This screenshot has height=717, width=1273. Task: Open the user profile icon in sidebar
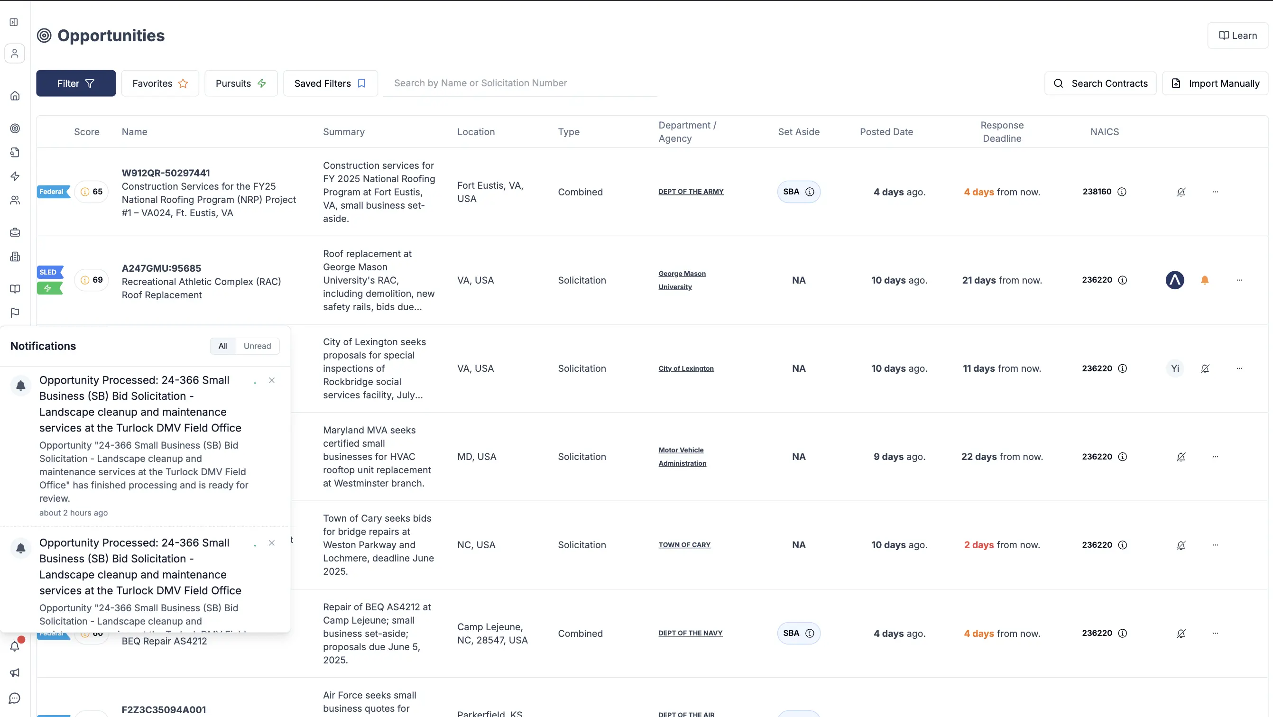[x=15, y=53]
